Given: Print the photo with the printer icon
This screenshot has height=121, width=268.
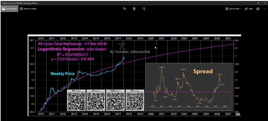Looking at the screenshot, I should coord(258,9).
